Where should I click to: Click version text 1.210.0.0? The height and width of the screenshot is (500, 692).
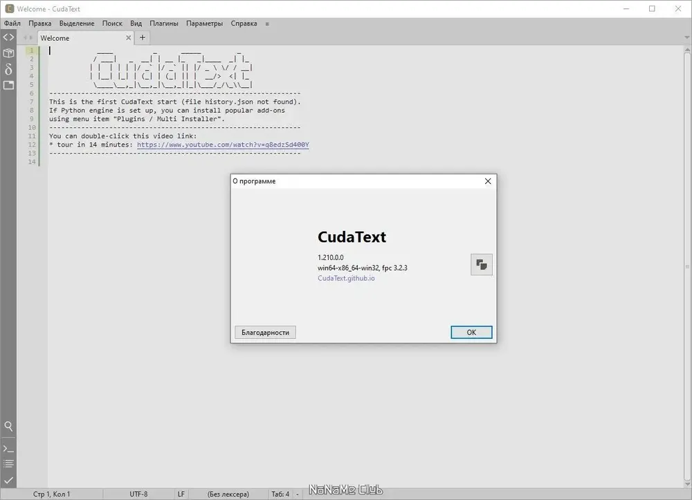[x=331, y=257]
